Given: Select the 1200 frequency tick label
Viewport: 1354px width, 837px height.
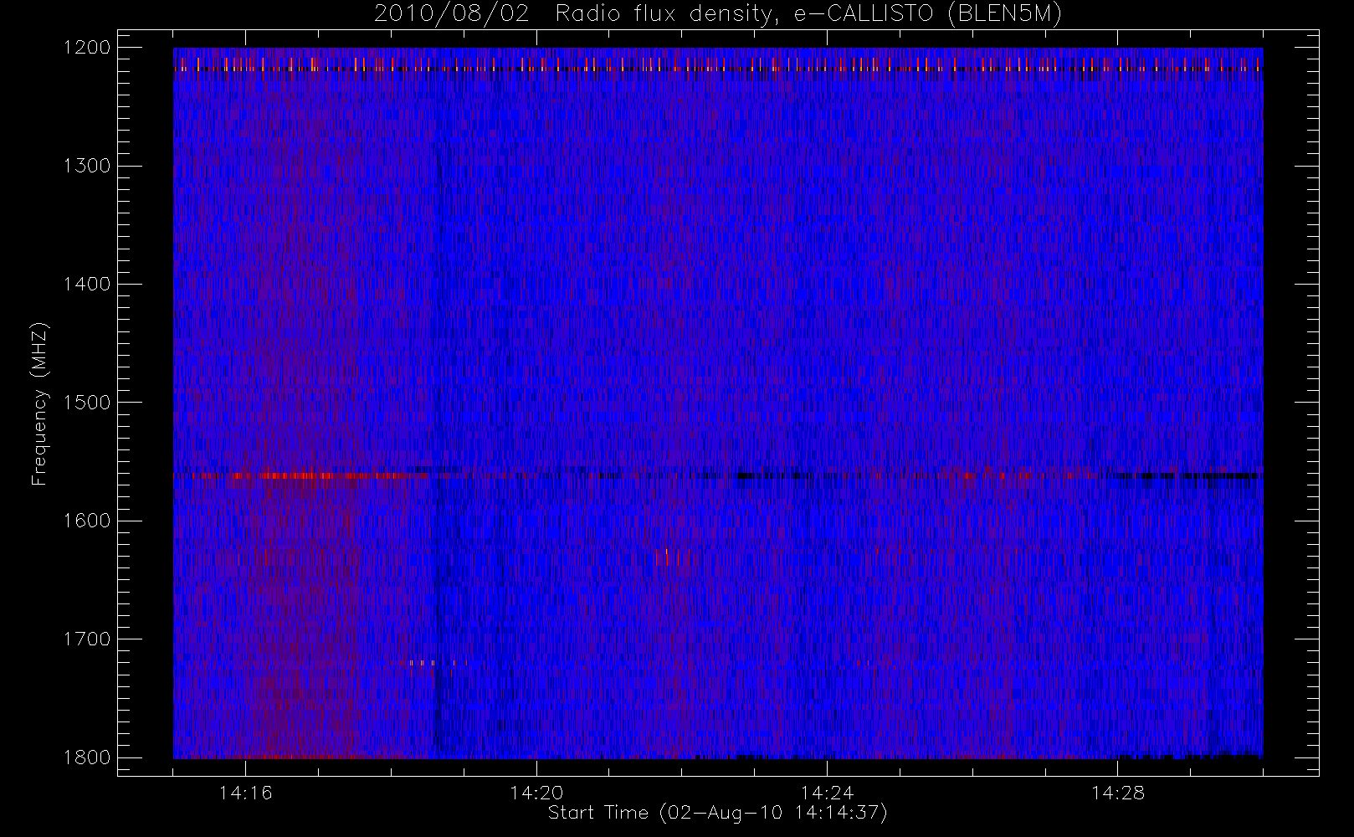Looking at the screenshot, I should coord(87,48).
